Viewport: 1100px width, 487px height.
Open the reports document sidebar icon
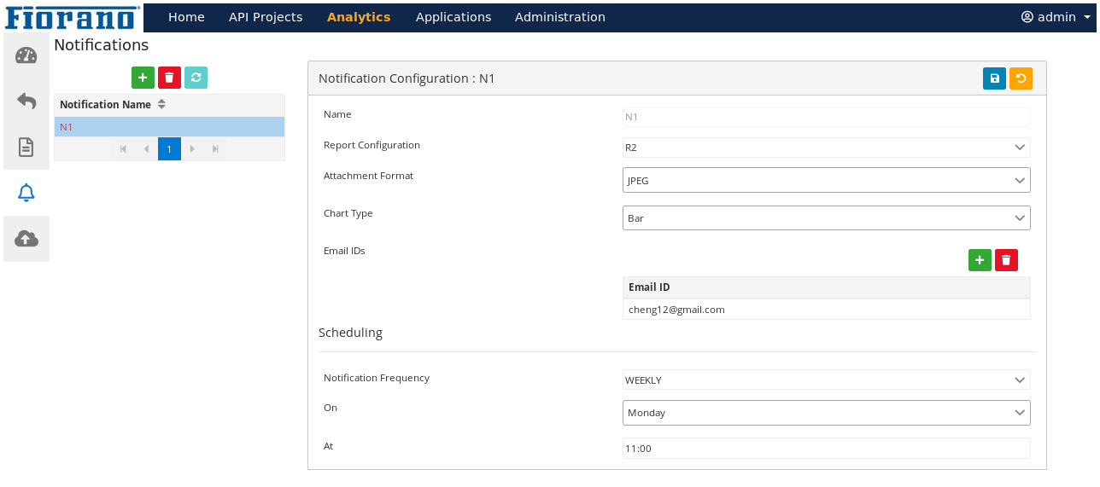coord(26,147)
